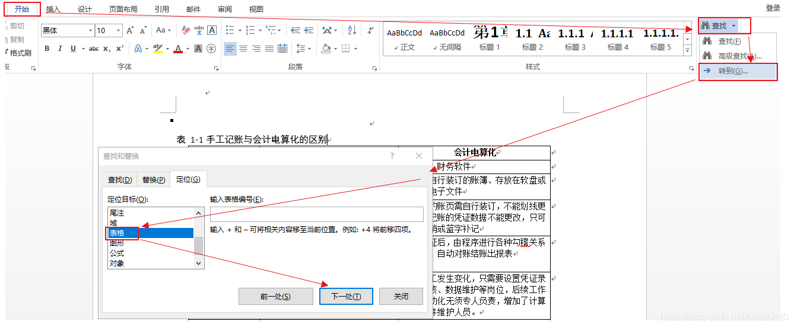Open the 开始 ribbon tab
794x328 pixels.
click(22, 9)
